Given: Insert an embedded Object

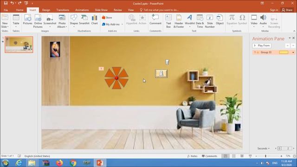Looking at the screenshot, I should (x=220, y=19).
